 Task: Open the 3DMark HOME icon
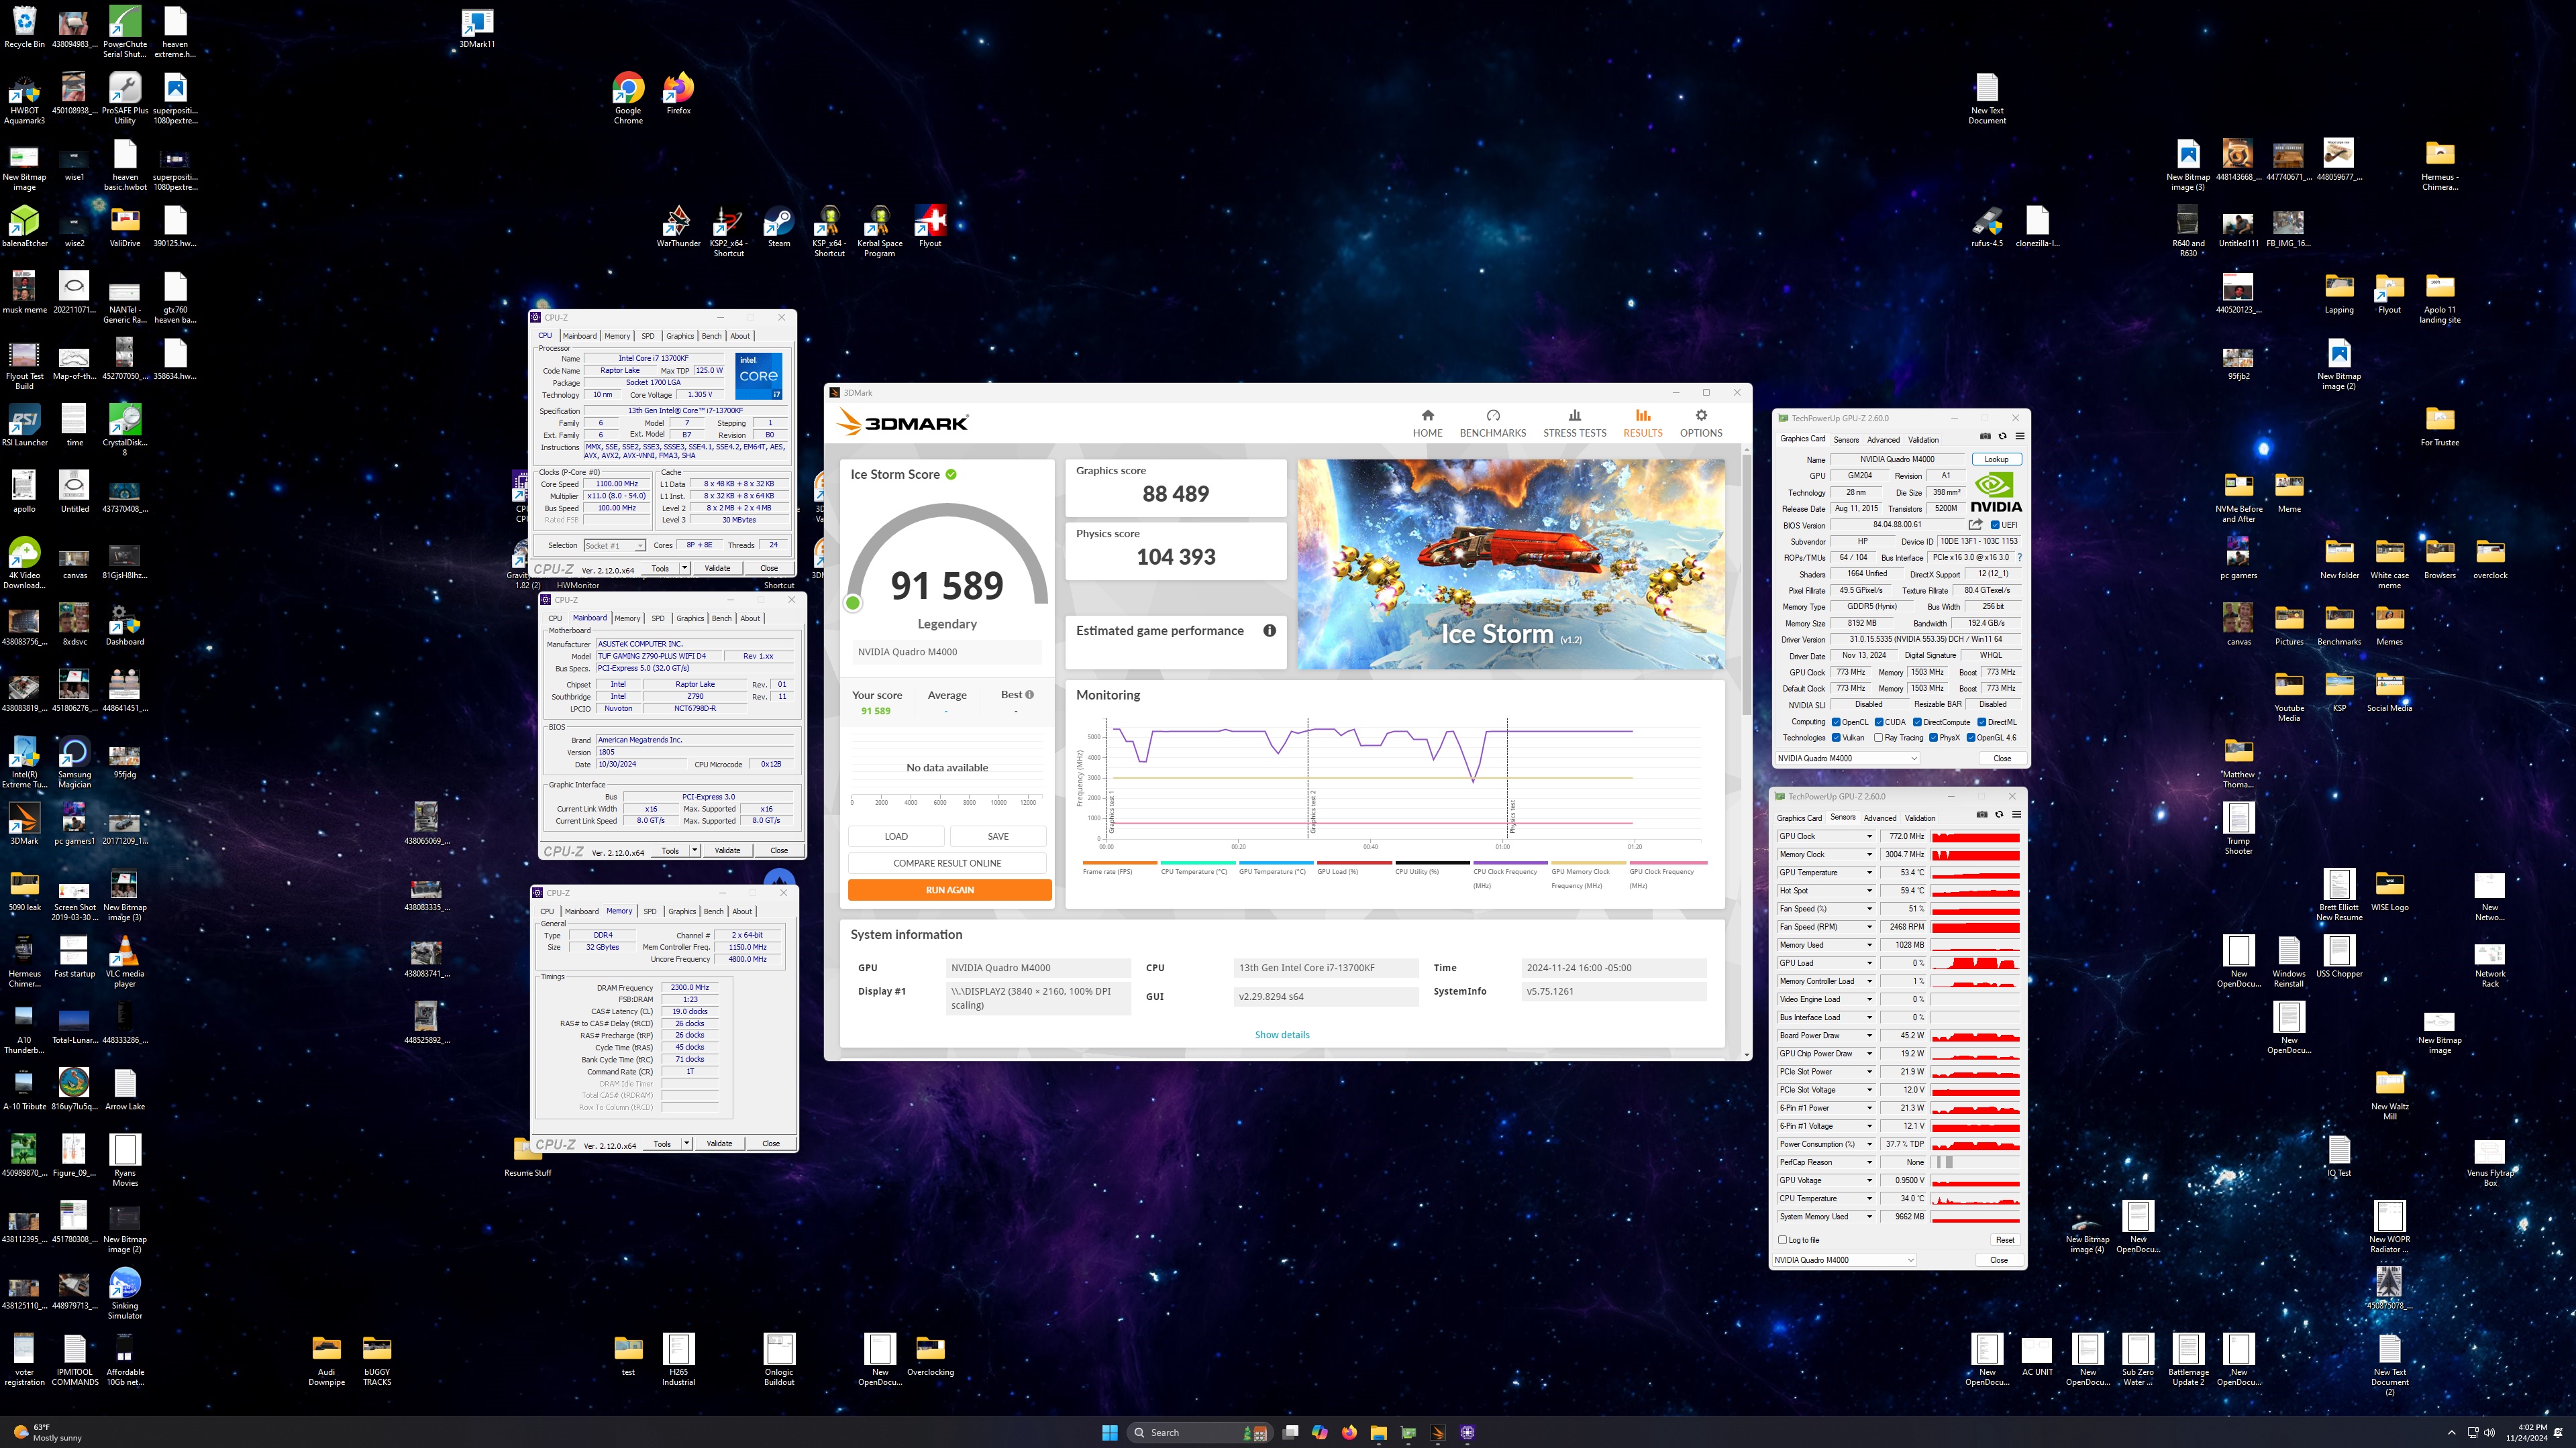1427,416
